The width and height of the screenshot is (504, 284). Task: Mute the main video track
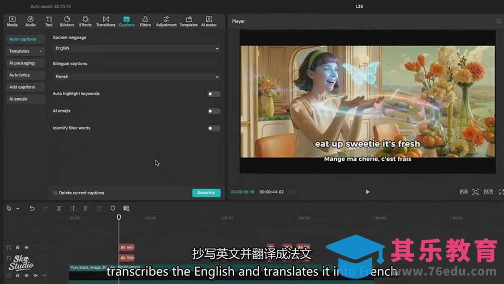click(35, 275)
